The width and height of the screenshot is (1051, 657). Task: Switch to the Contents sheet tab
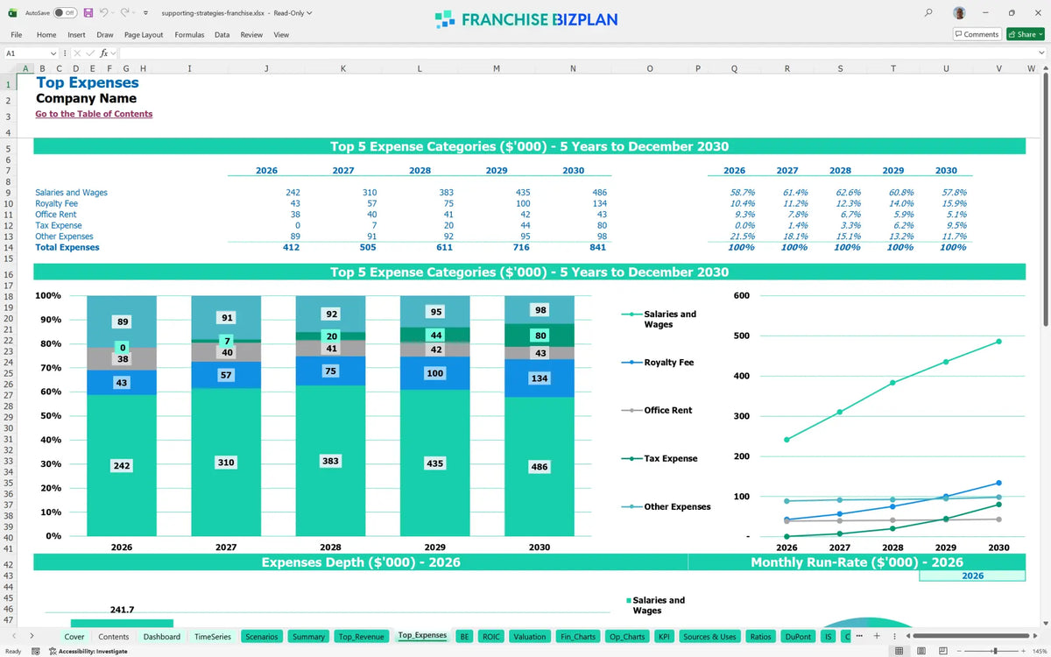coord(114,637)
